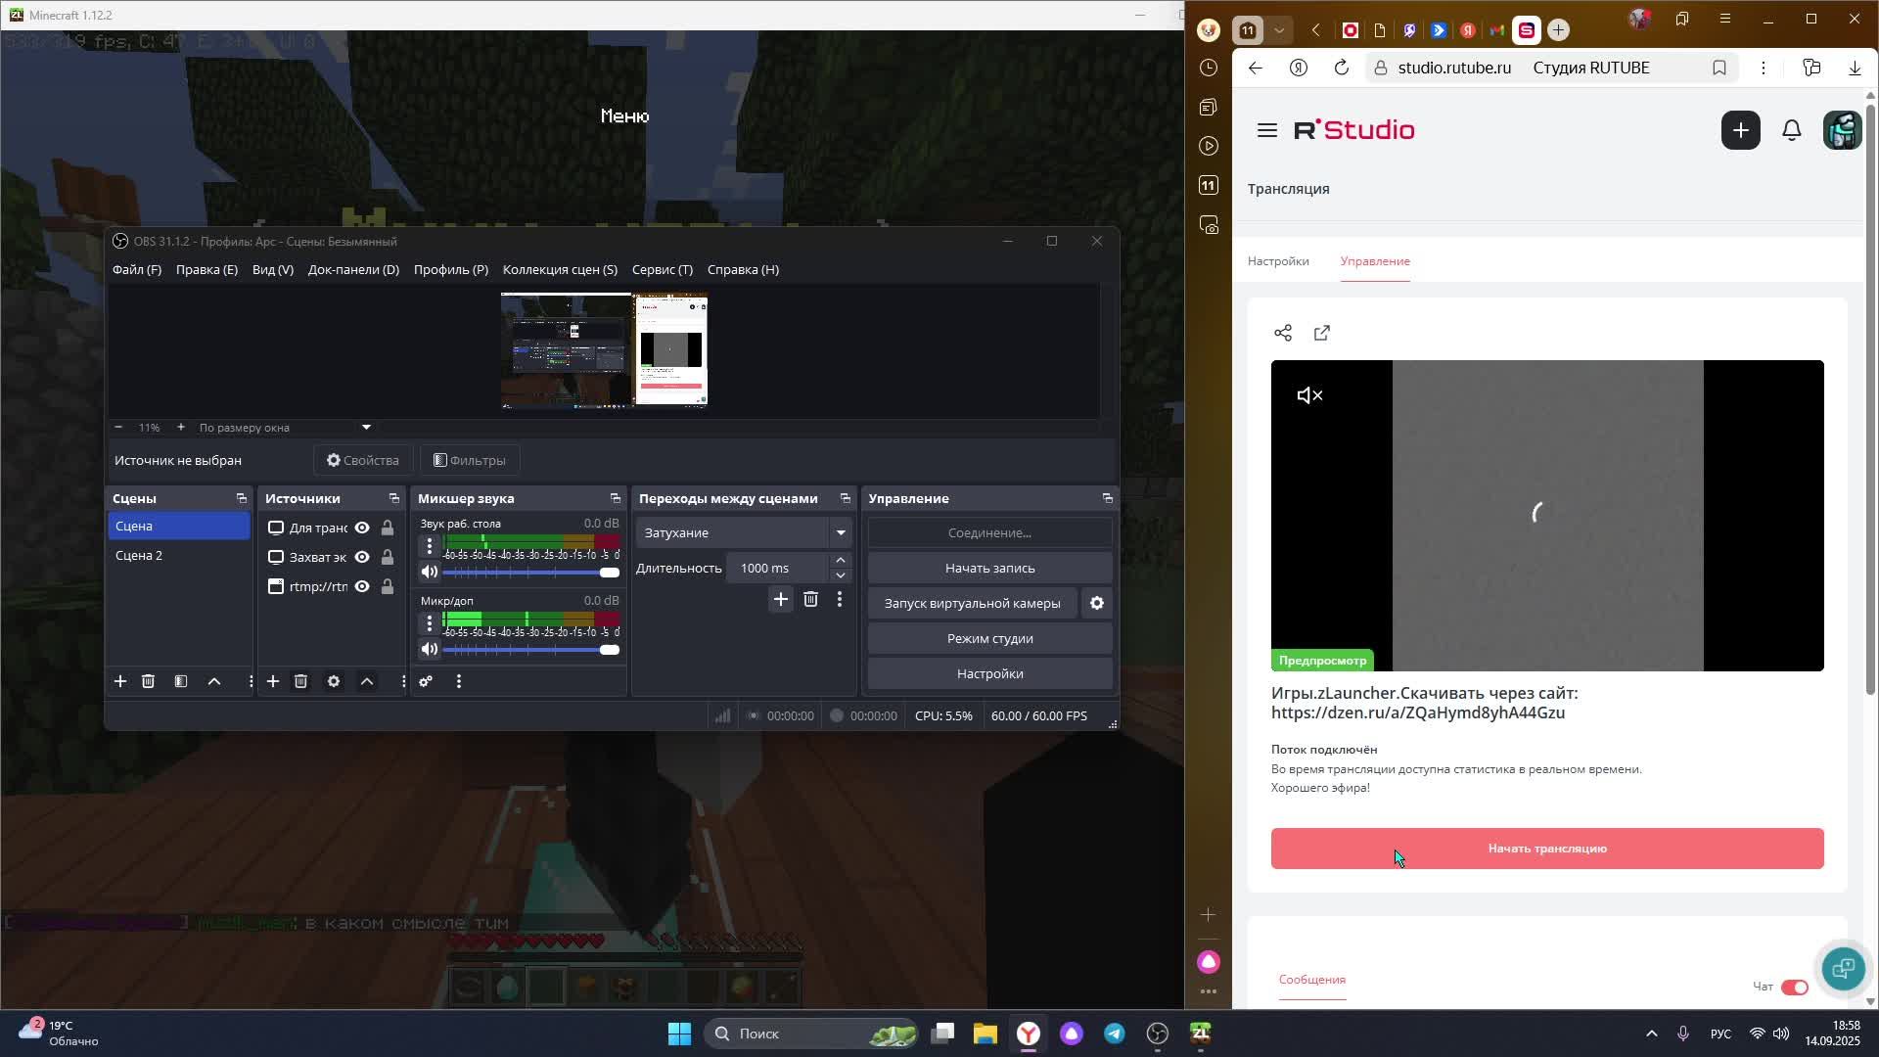Image resolution: width=1879 pixels, height=1057 pixels.
Task: Unlock the rtmp:// source lock
Action: tap(388, 587)
